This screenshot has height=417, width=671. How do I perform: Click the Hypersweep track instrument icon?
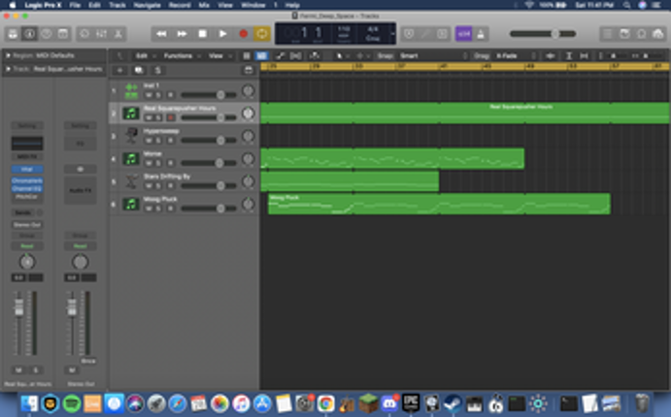click(x=131, y=136)
